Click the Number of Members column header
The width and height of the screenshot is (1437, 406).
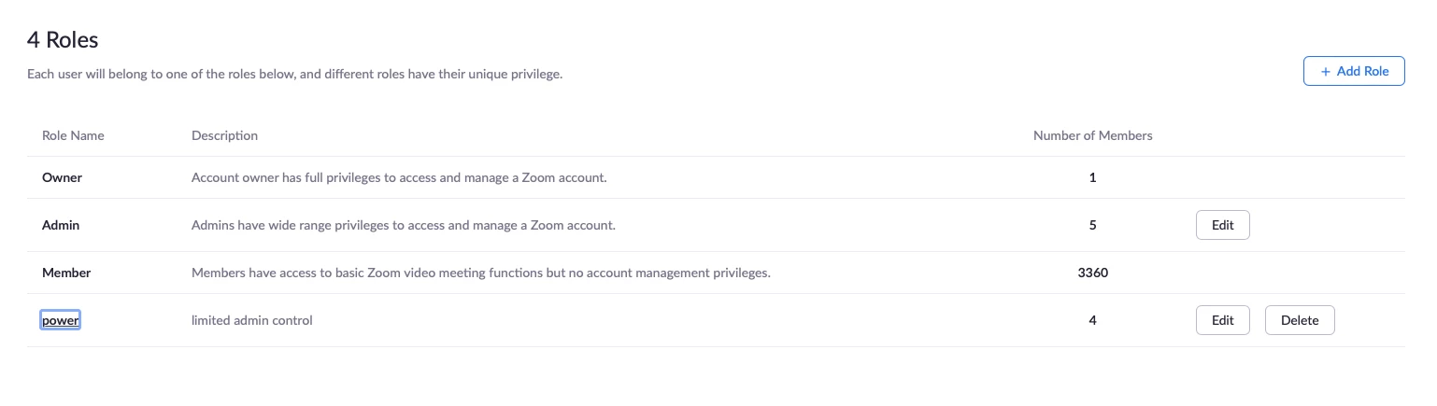click(1092, 135)
